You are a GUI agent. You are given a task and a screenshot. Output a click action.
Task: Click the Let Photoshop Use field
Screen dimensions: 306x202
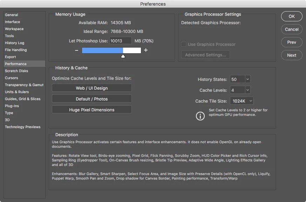pos(121,41)
